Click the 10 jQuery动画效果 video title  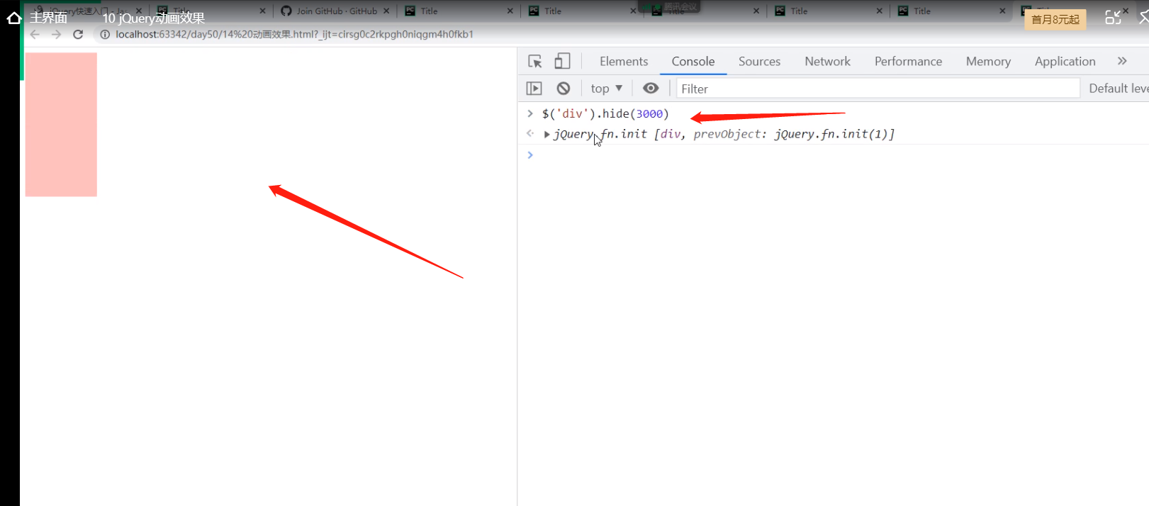[154, 18]
